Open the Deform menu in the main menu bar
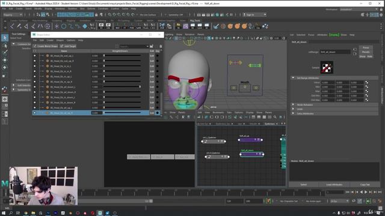This screenshot has width=385, height=216. 91,8
